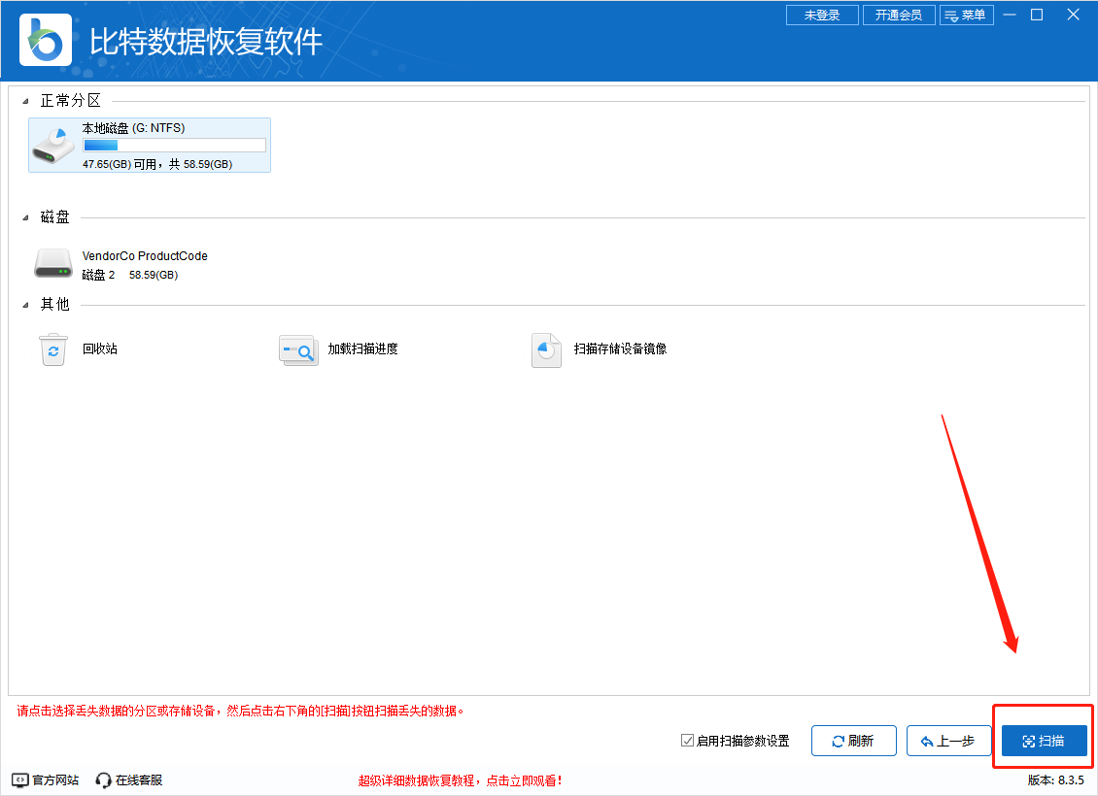The height and width of the screenshot is (796, 1098).
Task: Click the 刷新 refresh button
Action: click(853, 741)
